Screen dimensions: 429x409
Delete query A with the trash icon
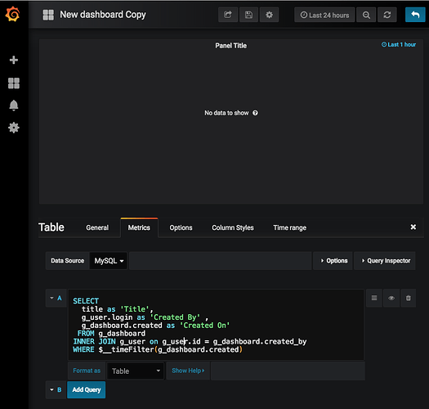(x=409, y=298)
